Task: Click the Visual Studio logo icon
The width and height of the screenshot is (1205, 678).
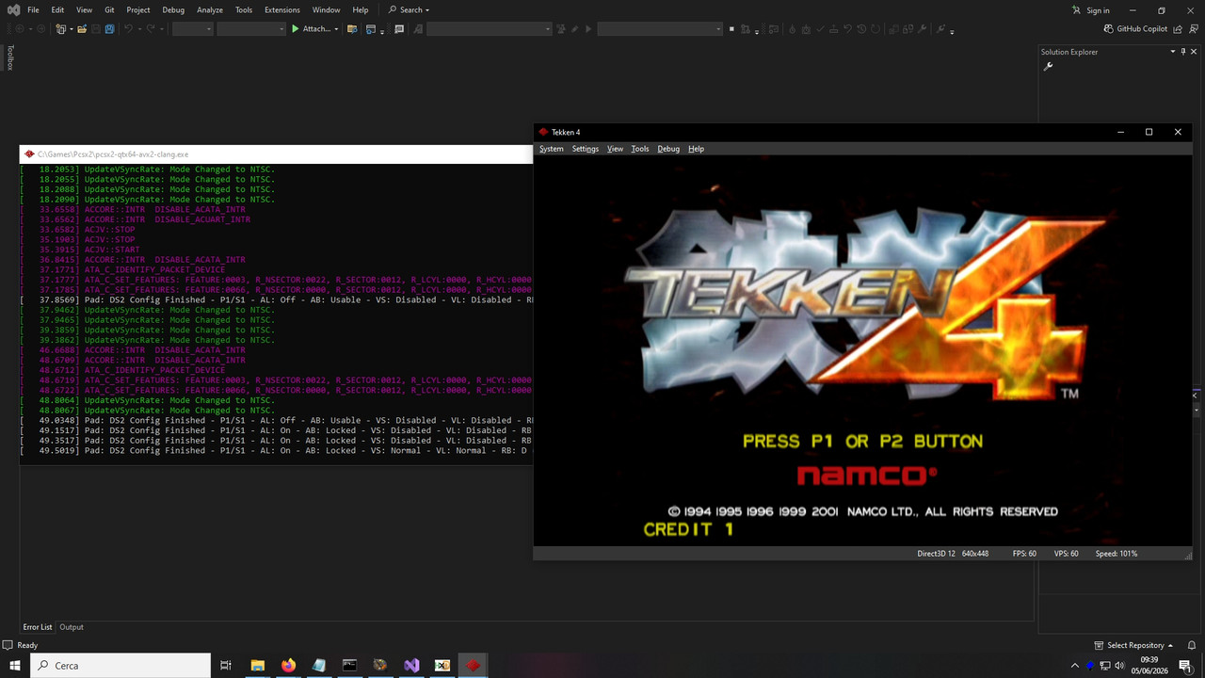Action: 13,10
